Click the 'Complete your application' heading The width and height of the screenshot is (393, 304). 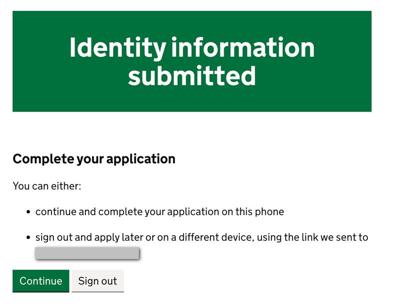click(94, 159)
